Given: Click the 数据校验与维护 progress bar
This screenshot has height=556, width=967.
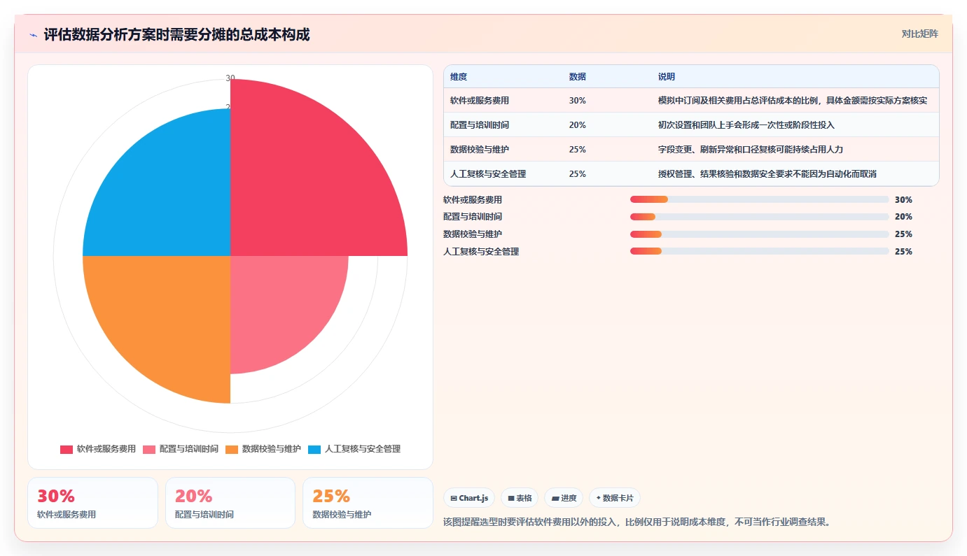Looking at the screenshot, I should click(x=760, y=234).
